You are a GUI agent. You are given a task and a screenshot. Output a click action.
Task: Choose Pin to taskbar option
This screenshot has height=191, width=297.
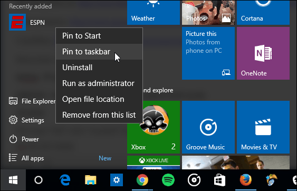coord(99,52)
